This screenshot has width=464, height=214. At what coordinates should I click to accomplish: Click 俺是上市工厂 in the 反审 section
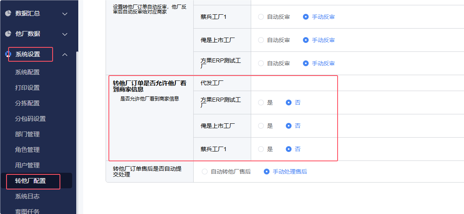point(218,40)
